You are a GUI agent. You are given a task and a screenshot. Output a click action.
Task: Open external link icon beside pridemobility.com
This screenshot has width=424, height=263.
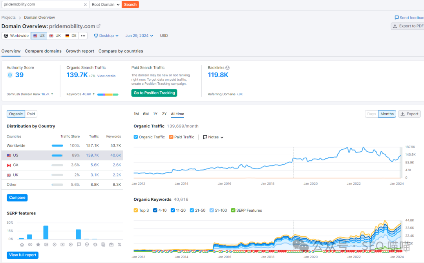tap(99, 26)
